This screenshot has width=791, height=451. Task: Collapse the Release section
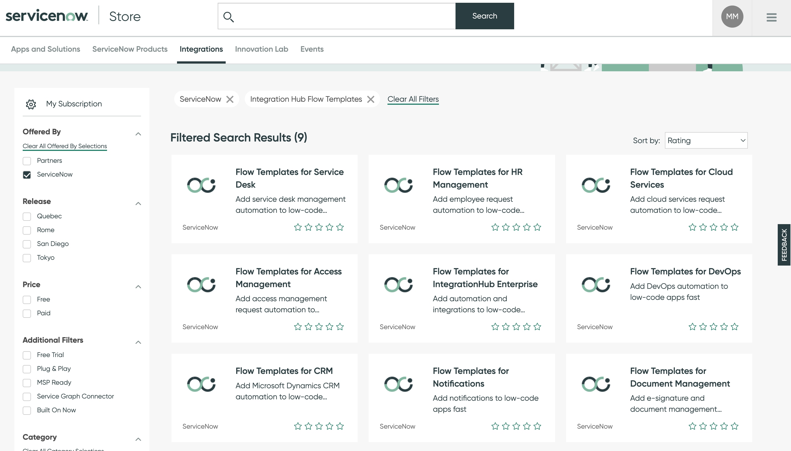coord(138,203)
